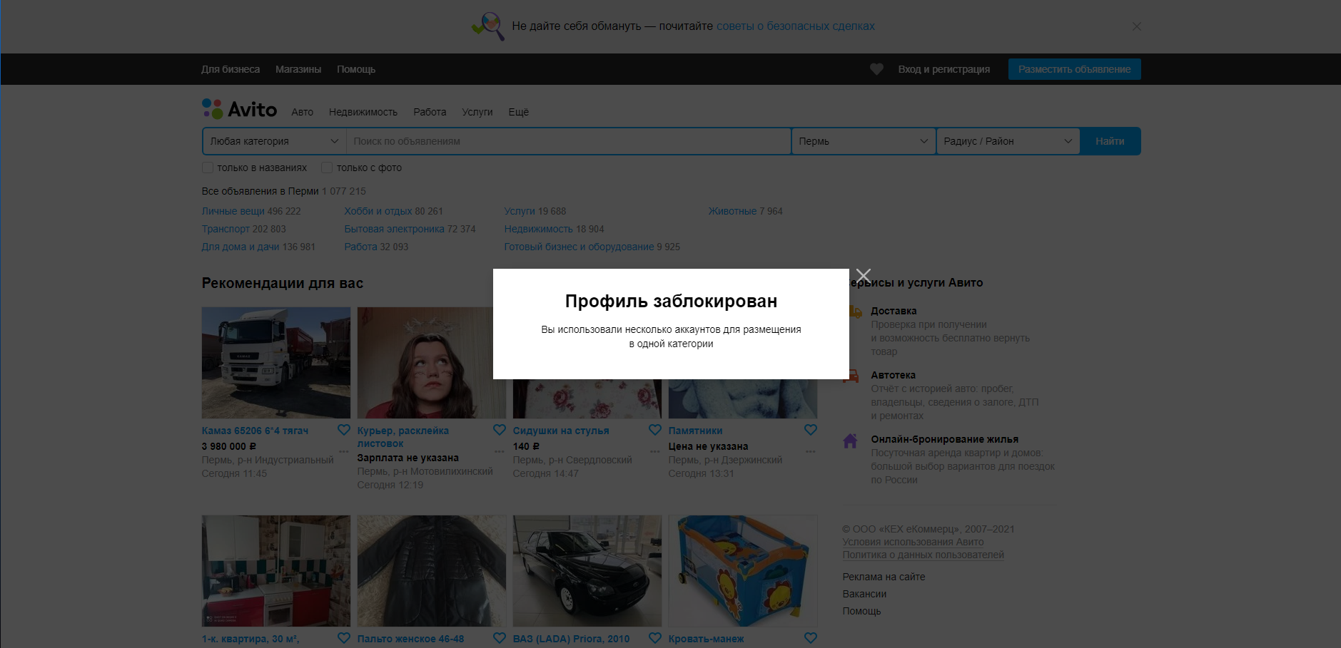Open the Камаз truck photo thumbnail

click(276, 363)
